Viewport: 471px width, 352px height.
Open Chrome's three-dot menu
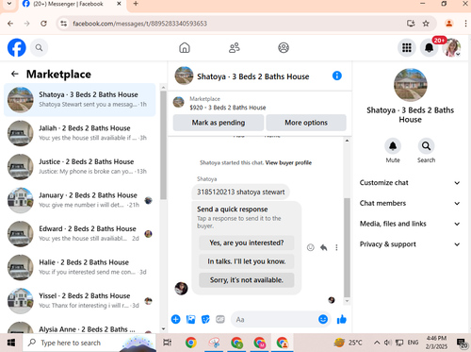[x=465, y=24]
